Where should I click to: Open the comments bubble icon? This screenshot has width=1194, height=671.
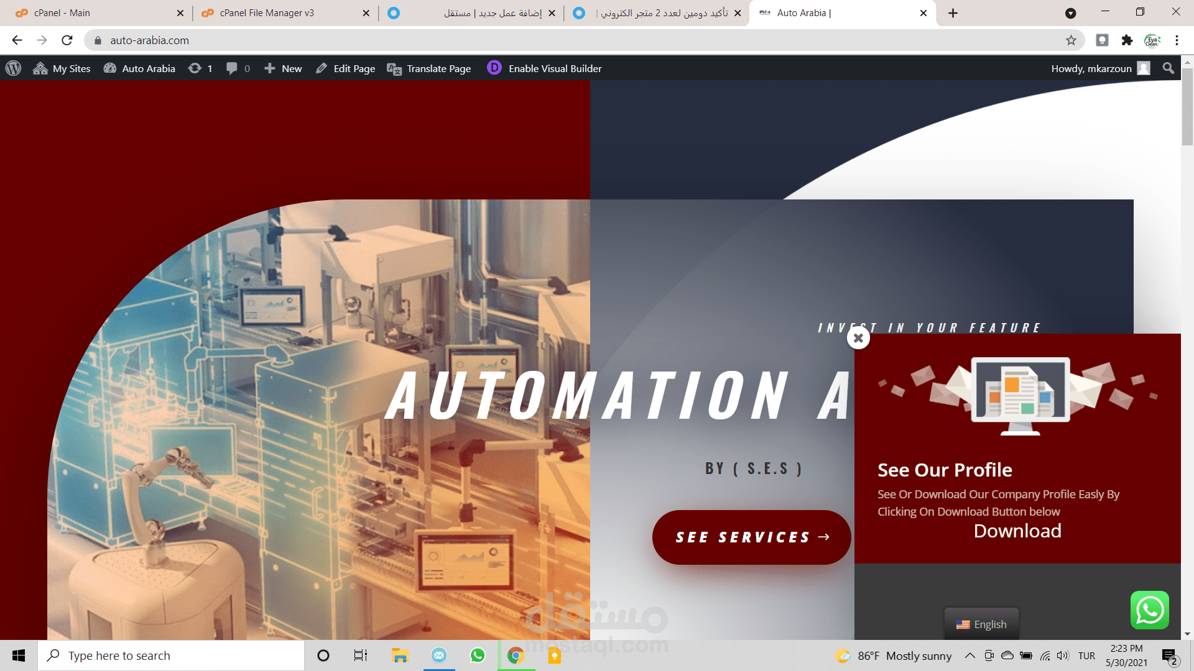pos(238,68)
